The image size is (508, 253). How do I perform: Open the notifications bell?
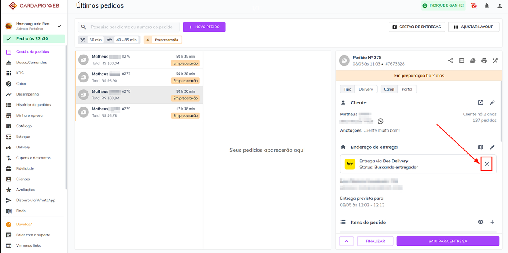(487, 6)
